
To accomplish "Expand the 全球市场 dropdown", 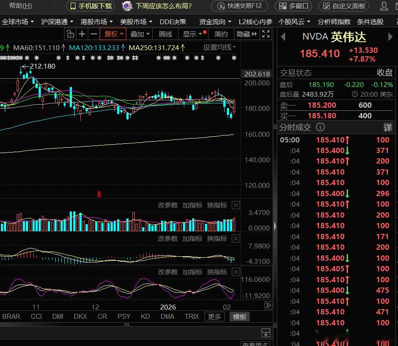I will (18, 22).
